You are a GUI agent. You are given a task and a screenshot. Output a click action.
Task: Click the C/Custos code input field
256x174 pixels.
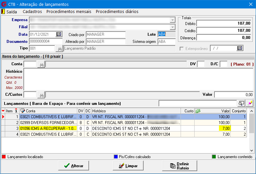pyautogui.click(x=30, y=94)
